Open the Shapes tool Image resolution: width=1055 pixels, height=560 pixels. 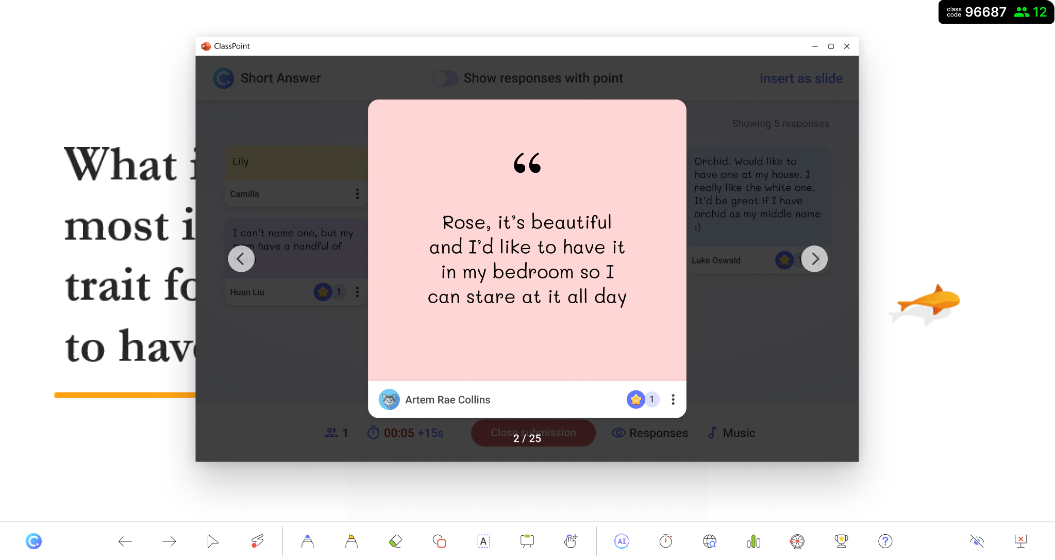click(x=439, y=541)
